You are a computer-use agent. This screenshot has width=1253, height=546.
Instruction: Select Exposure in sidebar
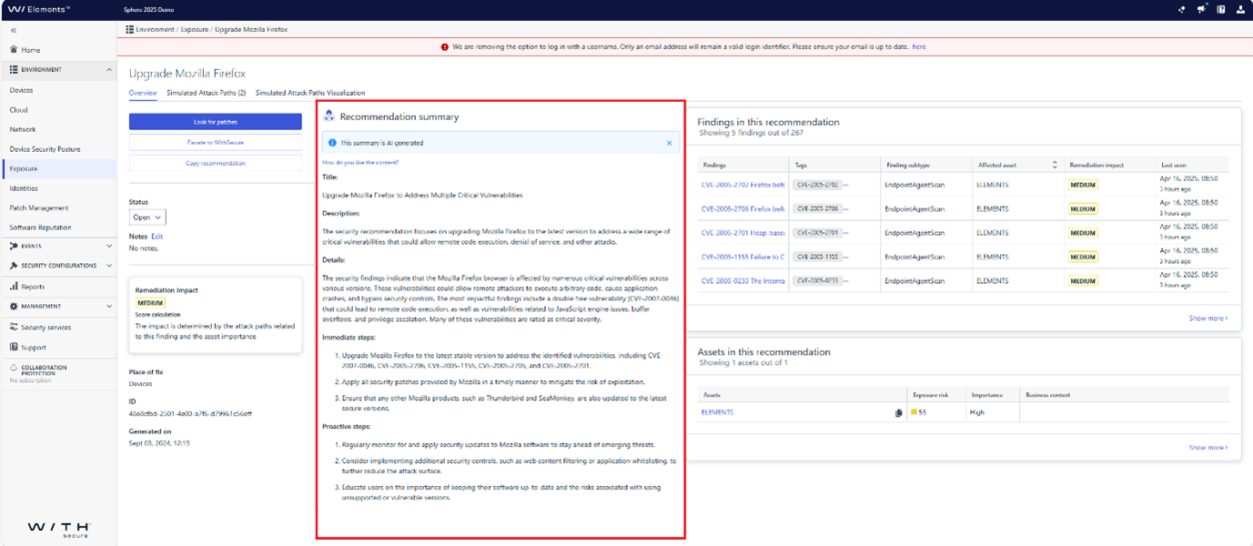tap(58, 168)
